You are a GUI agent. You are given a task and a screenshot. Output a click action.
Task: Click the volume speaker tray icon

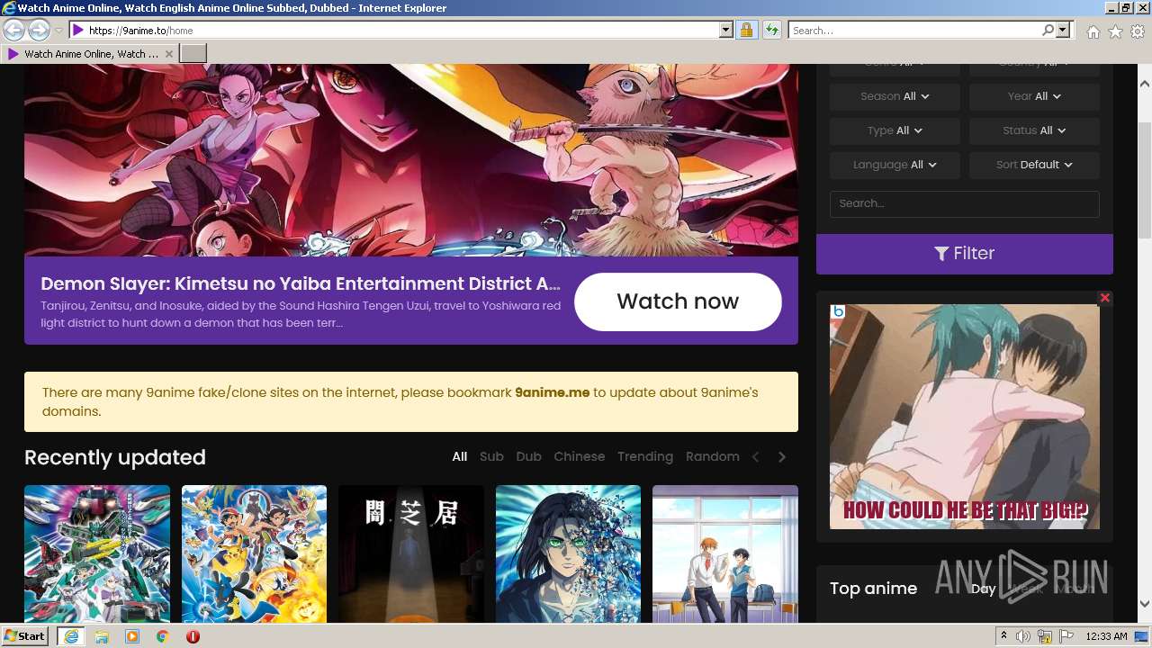1023,636
